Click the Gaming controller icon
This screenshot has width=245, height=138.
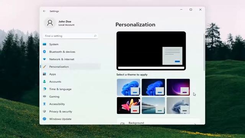44,97
